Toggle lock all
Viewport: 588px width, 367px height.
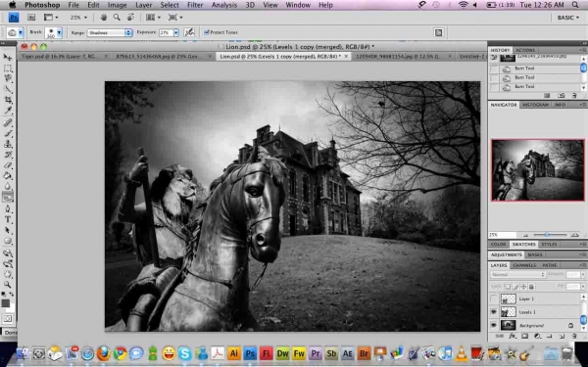click(531, 287)
